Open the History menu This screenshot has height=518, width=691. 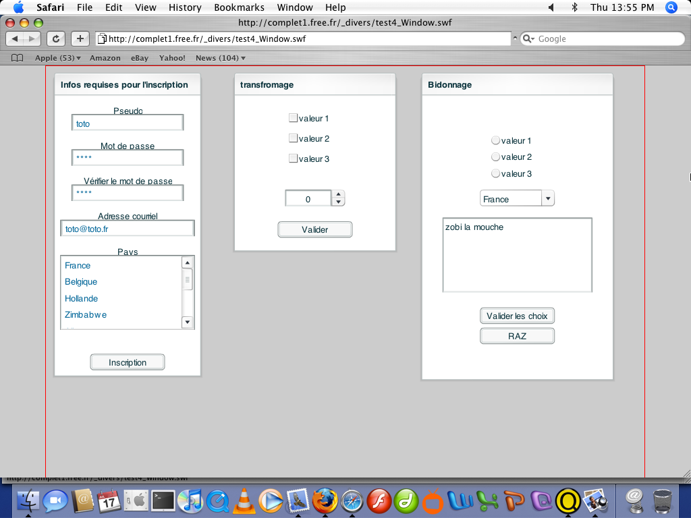click(x=185, y=7)
